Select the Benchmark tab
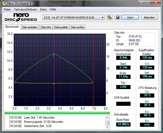163x133 pixels. pos(12,27)
